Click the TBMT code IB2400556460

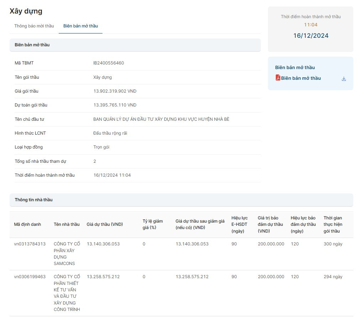tap(109, 63)
